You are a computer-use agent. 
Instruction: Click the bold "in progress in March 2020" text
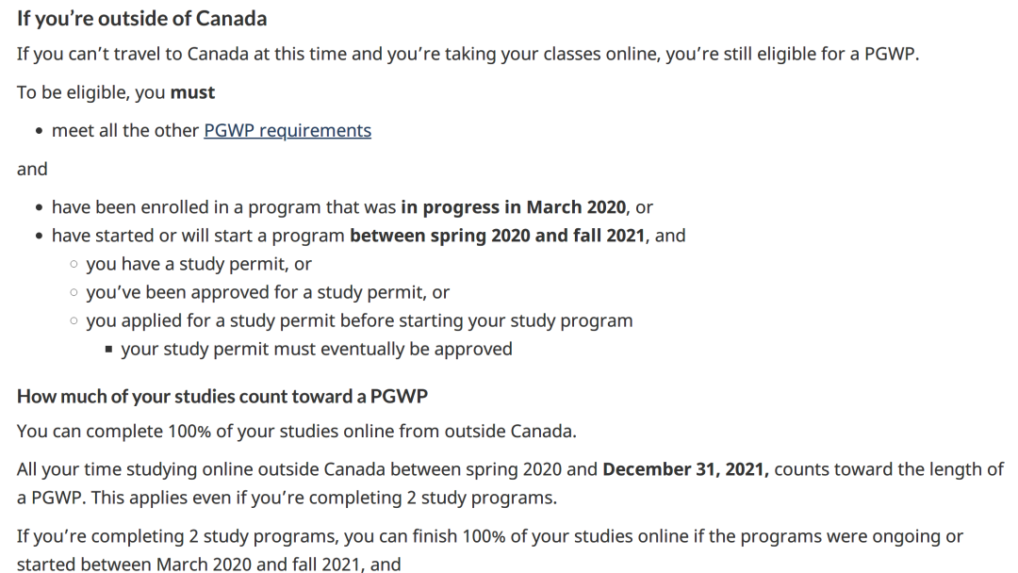(x=513, y=207)
